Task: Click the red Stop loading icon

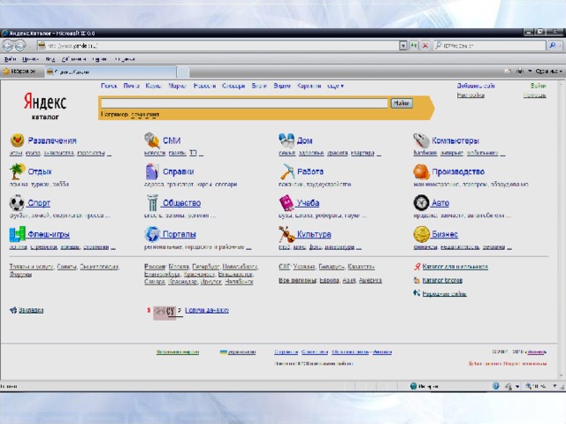Action: [x=425, y=46]
